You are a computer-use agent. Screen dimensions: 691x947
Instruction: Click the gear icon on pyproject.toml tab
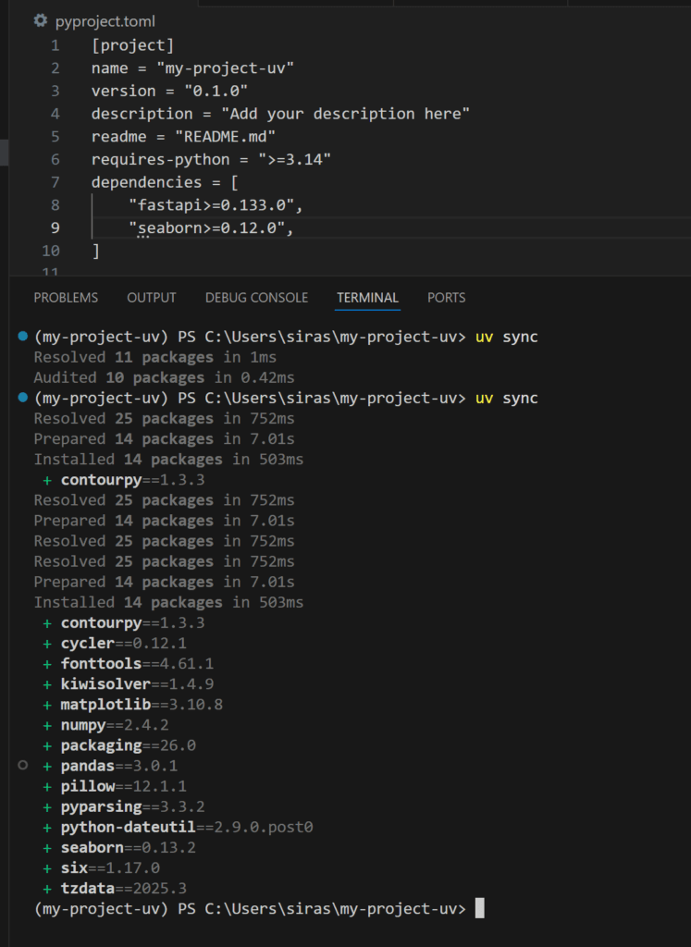click(41, 20)
